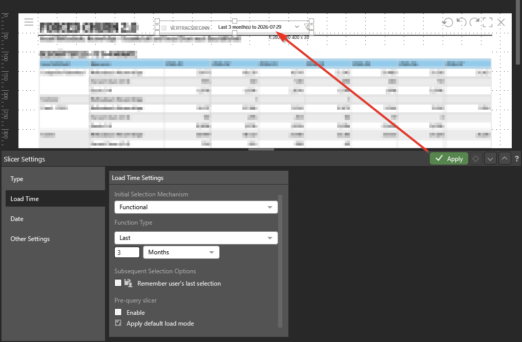The height and width of the screenshot is (342, 522).
Task: Click Apply to confirm slicer settings
Action: coord(449,158)
